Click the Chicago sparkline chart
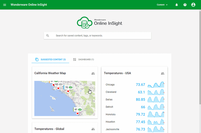 coord(156,85)
